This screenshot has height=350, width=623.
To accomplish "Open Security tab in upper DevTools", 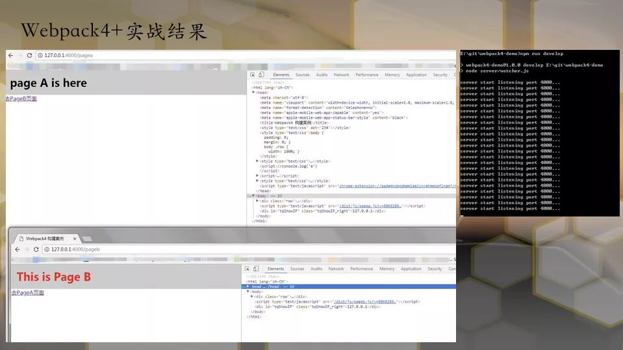I will pyautogui.click(x=440, y=75).
